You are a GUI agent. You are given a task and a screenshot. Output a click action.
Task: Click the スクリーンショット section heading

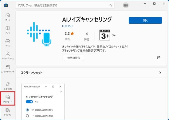(x=31, y=73)
